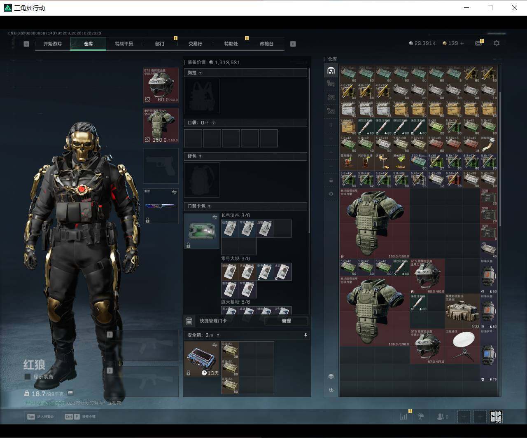Viewport: 527px width, 438px height.
Task: Click the flag icon in bottom bar
Action: (x=421, y=417)
